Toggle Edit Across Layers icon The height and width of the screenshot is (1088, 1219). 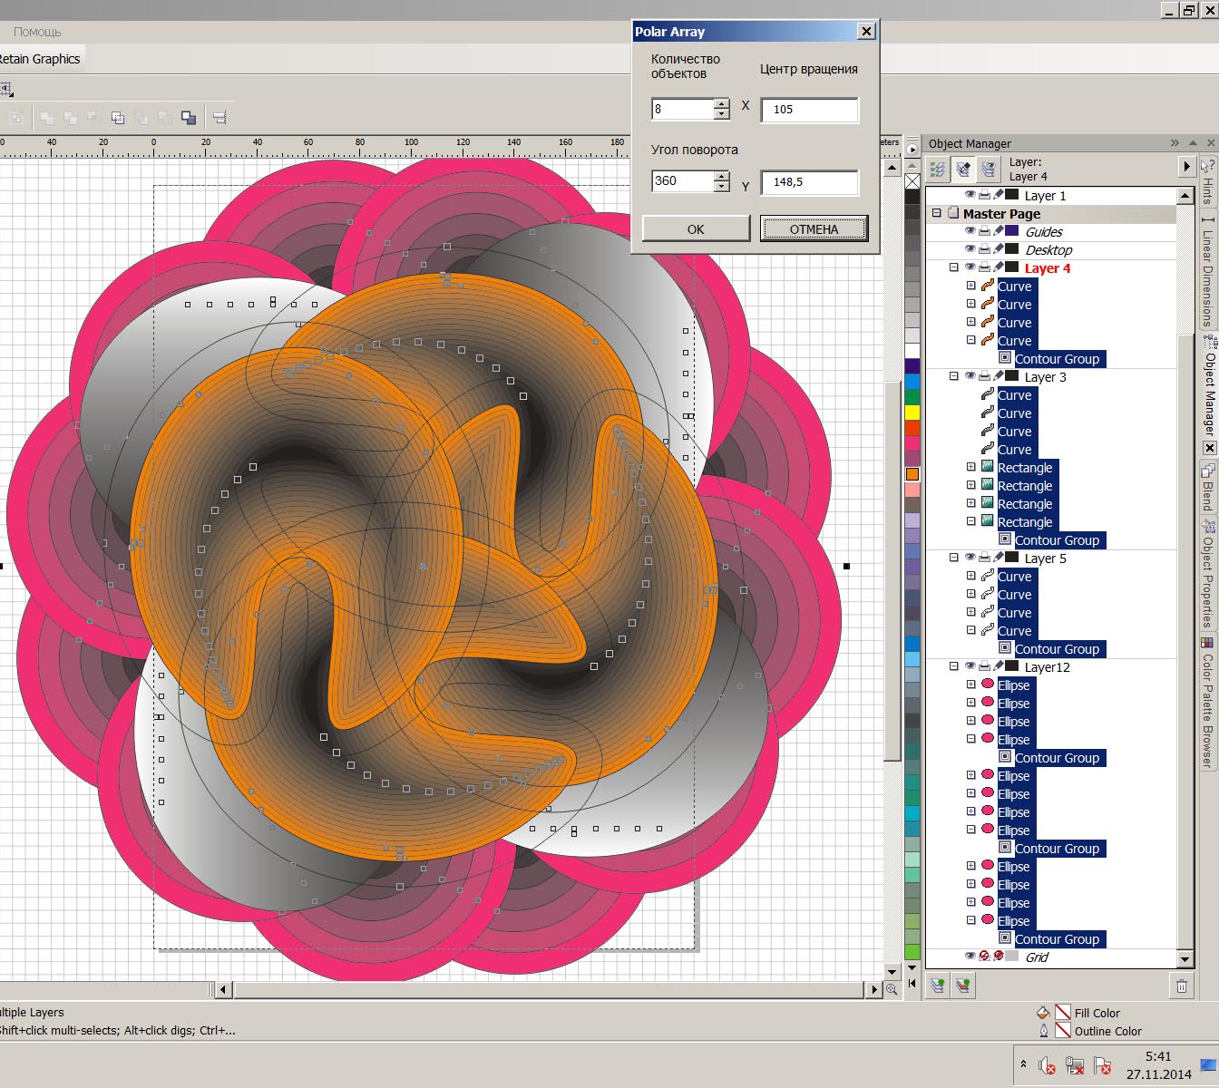point(963,169)
